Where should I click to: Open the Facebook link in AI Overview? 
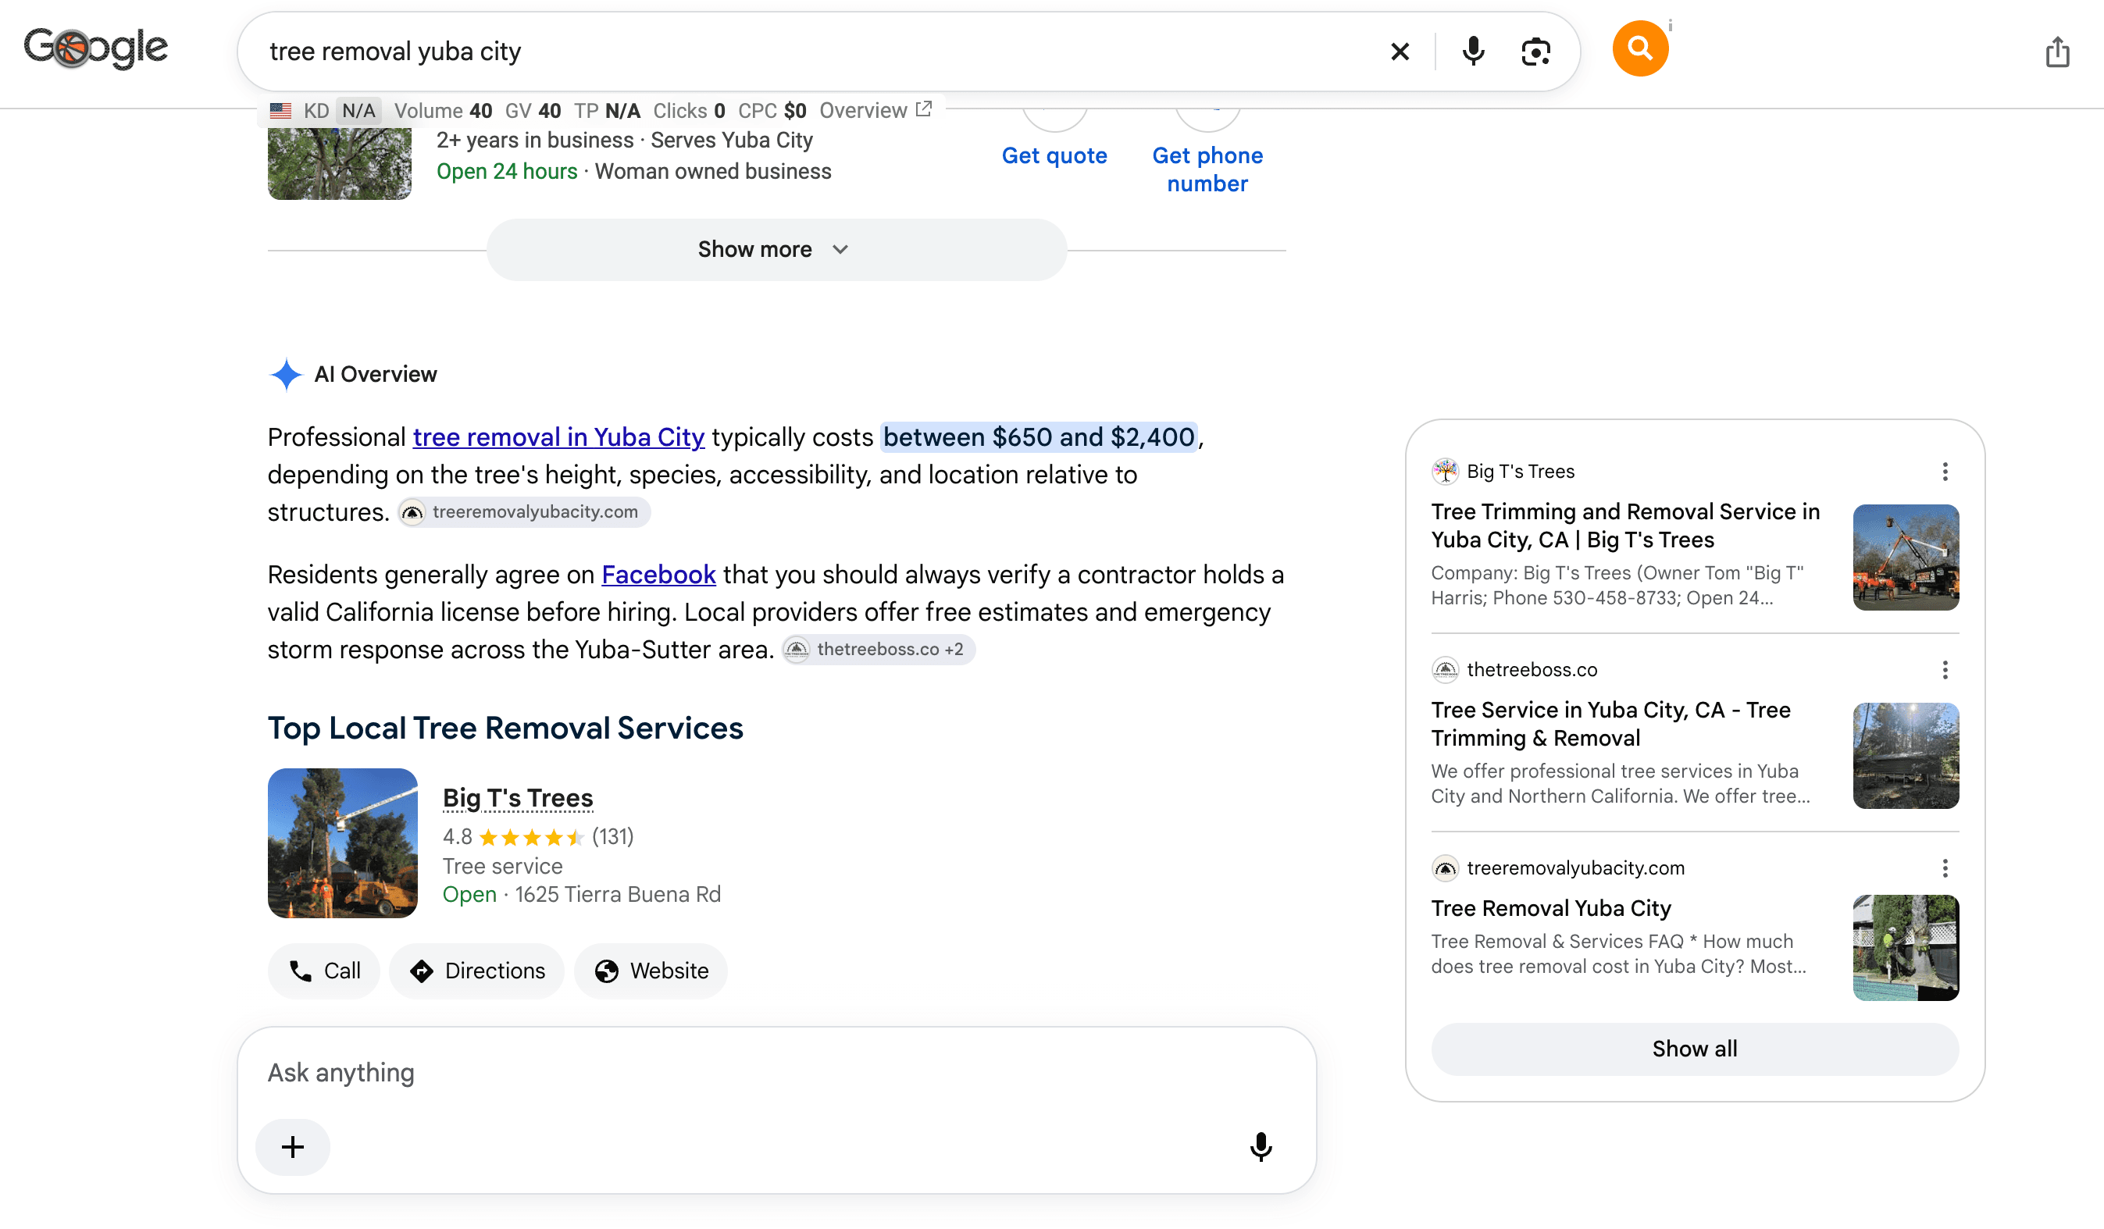658,575
